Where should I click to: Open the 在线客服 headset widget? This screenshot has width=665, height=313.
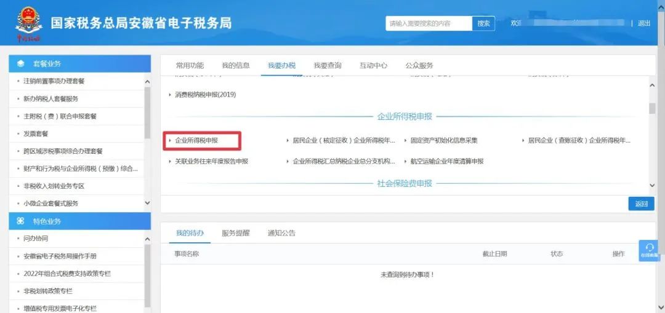(x=650, y=250)
